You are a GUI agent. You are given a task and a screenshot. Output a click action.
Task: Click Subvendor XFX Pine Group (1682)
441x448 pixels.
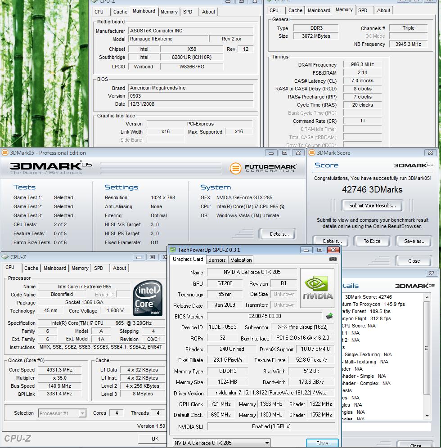(x=302, y=327)
